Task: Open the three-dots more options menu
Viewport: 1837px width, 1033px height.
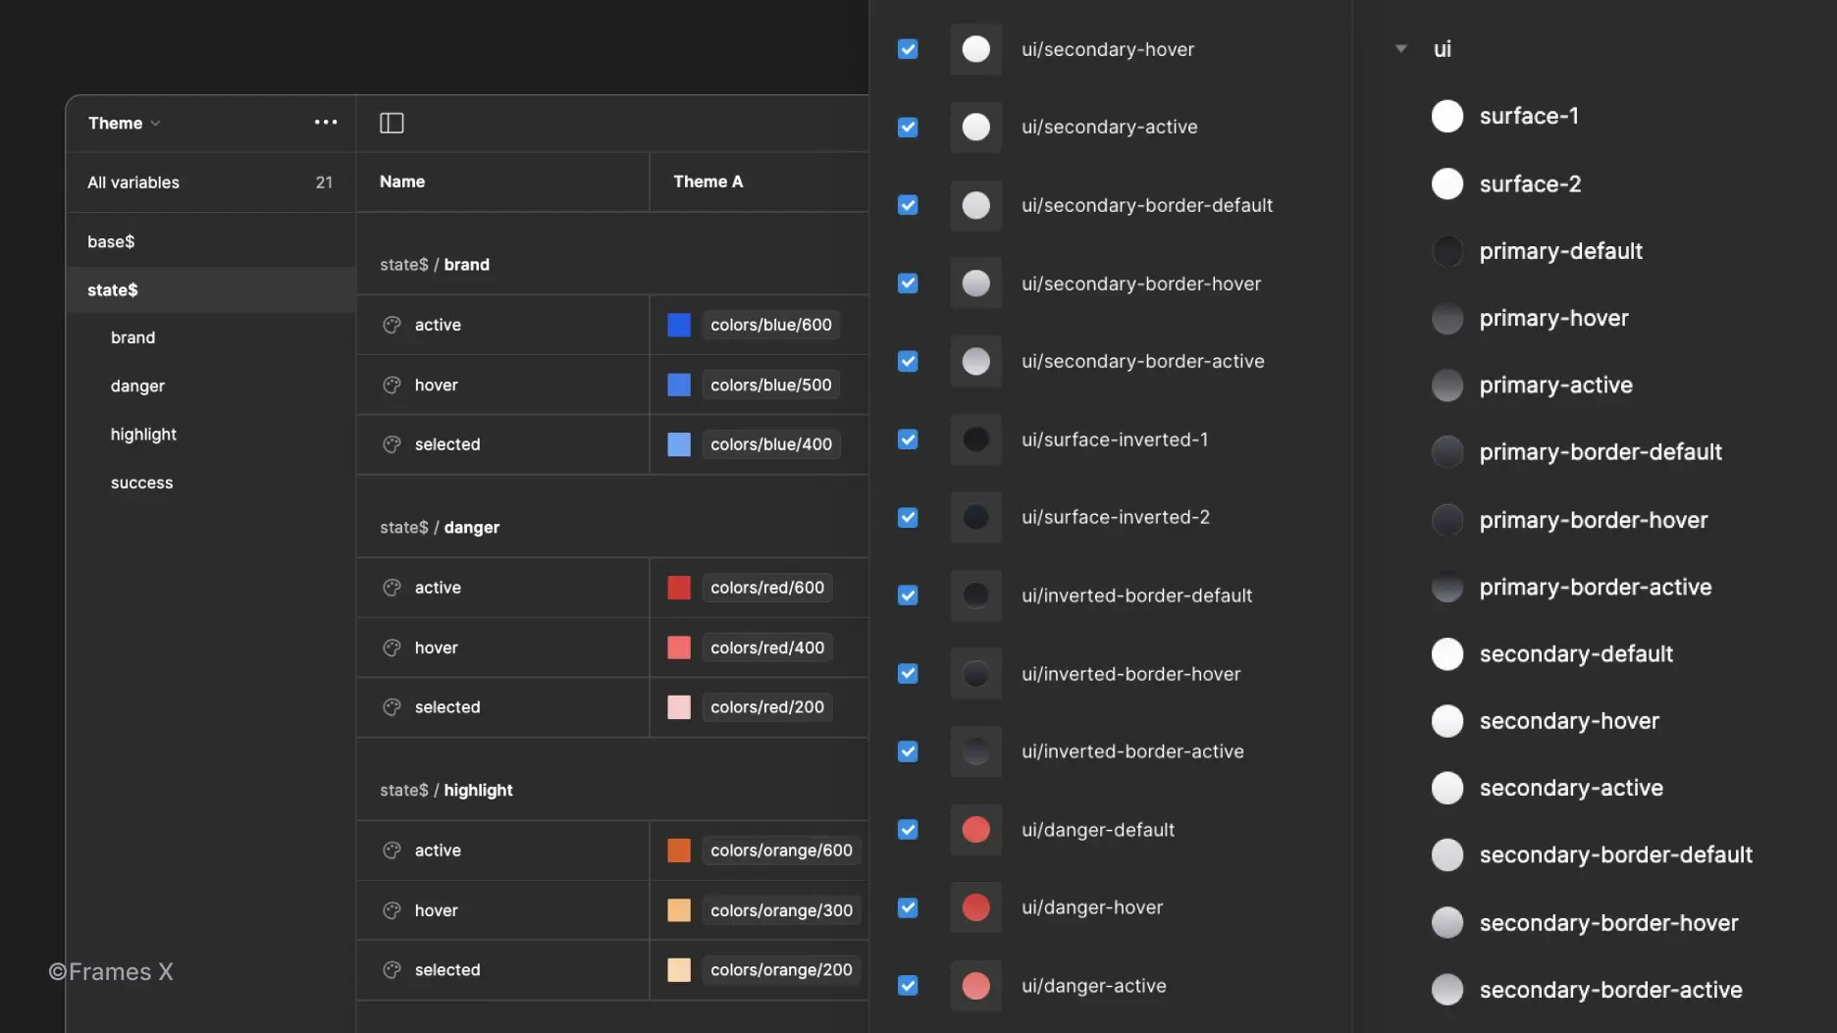Action: [326, 123]
